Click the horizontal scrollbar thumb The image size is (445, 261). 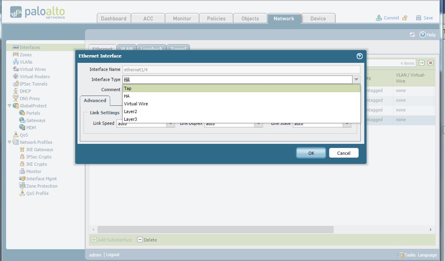click(x=215, y=229)
